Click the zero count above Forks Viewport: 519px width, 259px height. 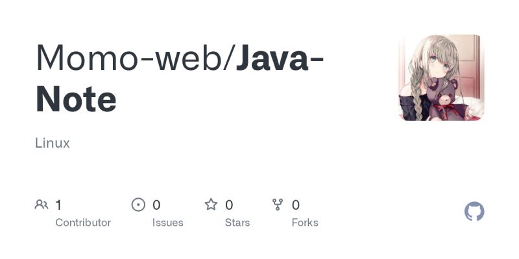(296, 205)
